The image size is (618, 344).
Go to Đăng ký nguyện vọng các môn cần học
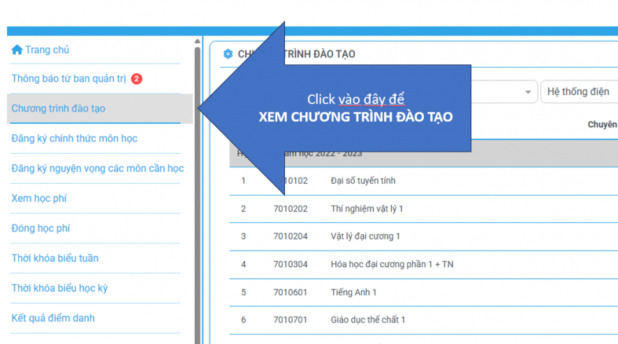(x=98, y=169)
